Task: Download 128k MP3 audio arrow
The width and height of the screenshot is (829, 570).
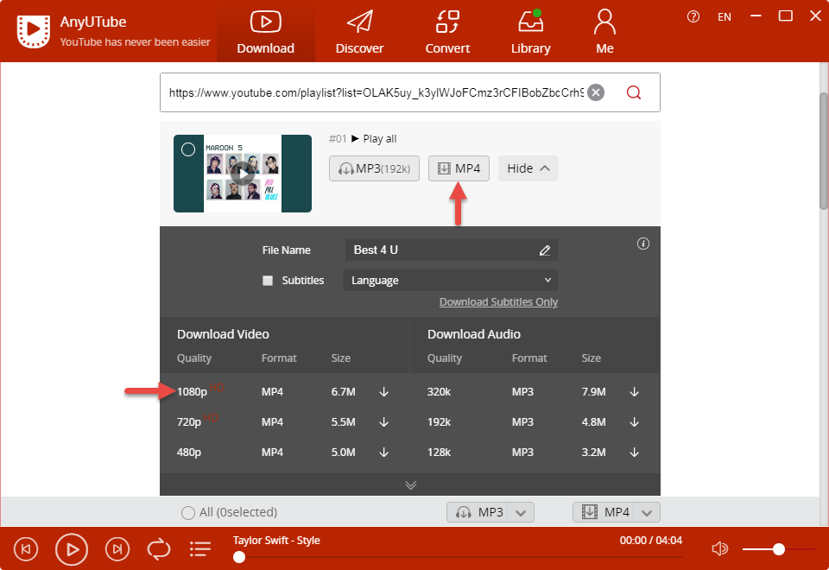Action: 635,452
